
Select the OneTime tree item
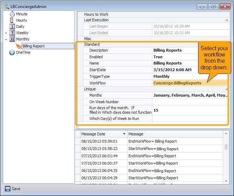point(23,52)
